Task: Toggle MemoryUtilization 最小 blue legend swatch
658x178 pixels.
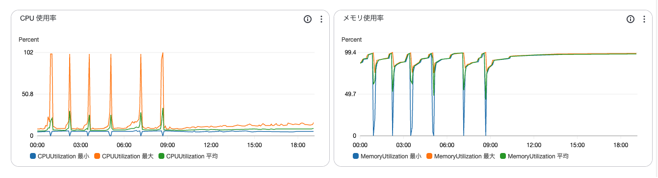Action: point(356,156)
